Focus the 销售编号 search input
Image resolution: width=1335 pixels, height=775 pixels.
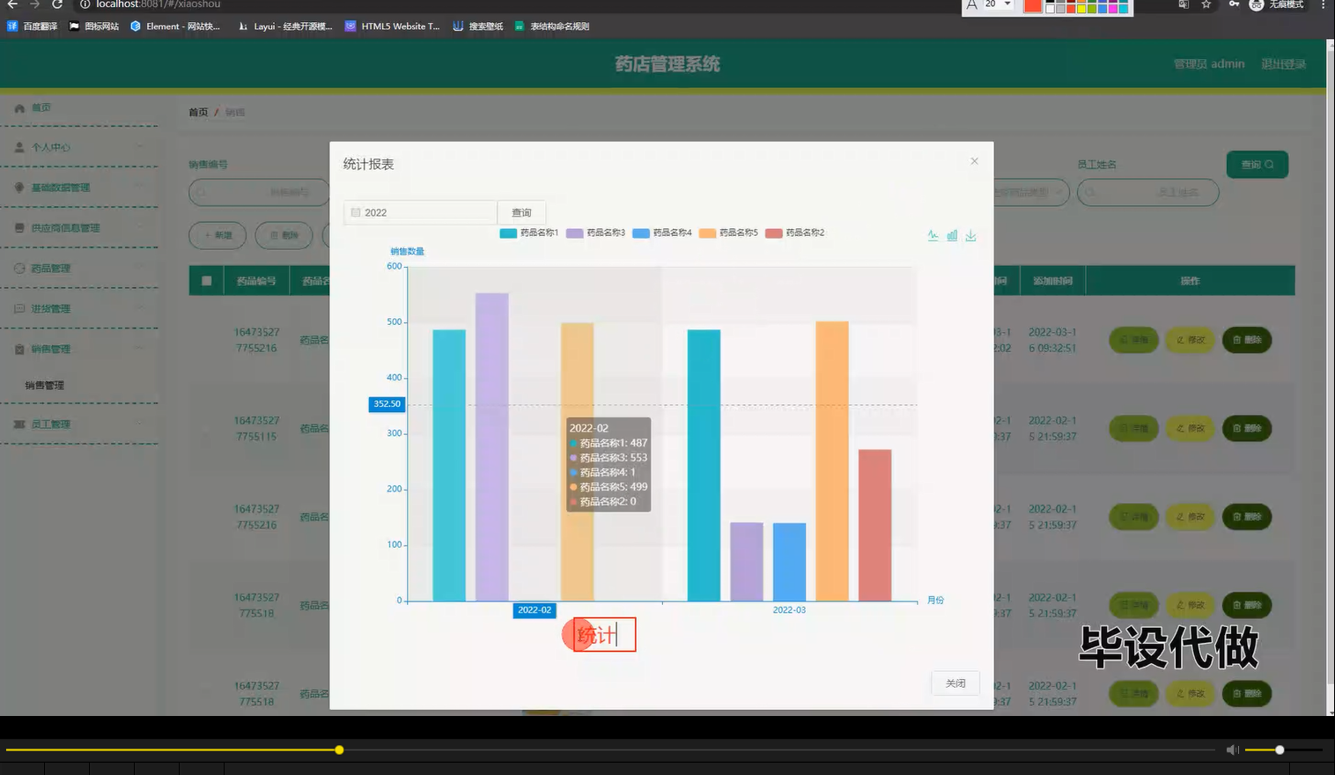coord(259,192)
